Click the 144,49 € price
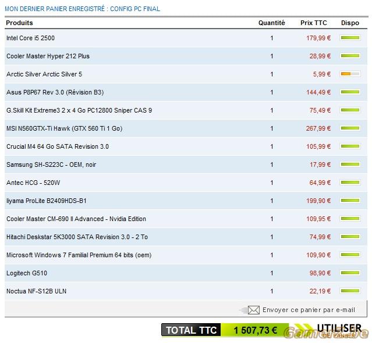 coord(318,92)
